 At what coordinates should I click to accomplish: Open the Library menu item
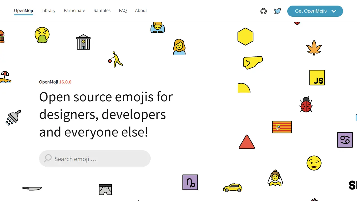pos(49,11)
